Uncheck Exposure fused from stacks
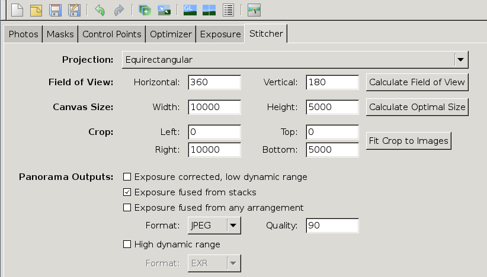Screen dimensions: 487x277 click(127, 192)
